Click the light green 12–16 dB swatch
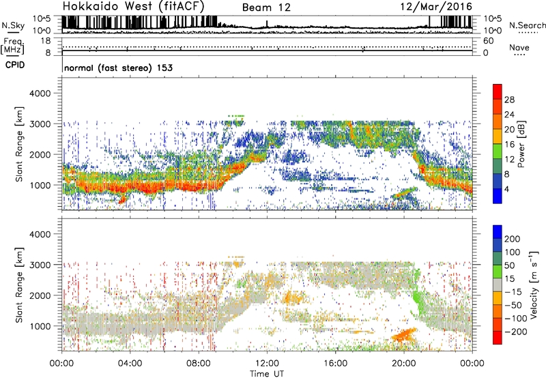The image size is (546, 378). [x=498, y=151]
